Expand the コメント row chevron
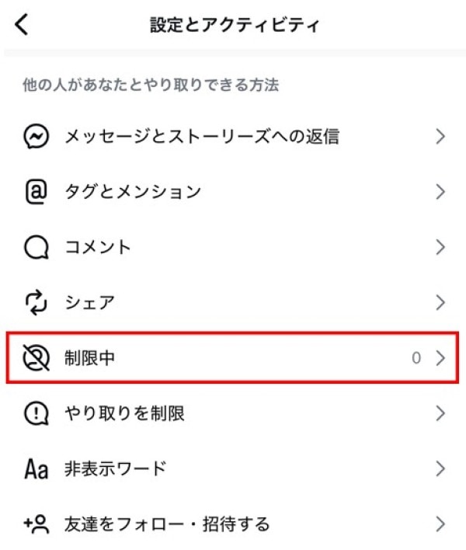466x550 pixels. coord(440,248)
